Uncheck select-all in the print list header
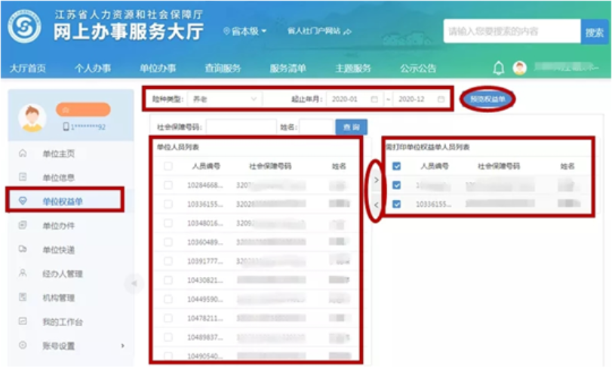 [396, 166]
